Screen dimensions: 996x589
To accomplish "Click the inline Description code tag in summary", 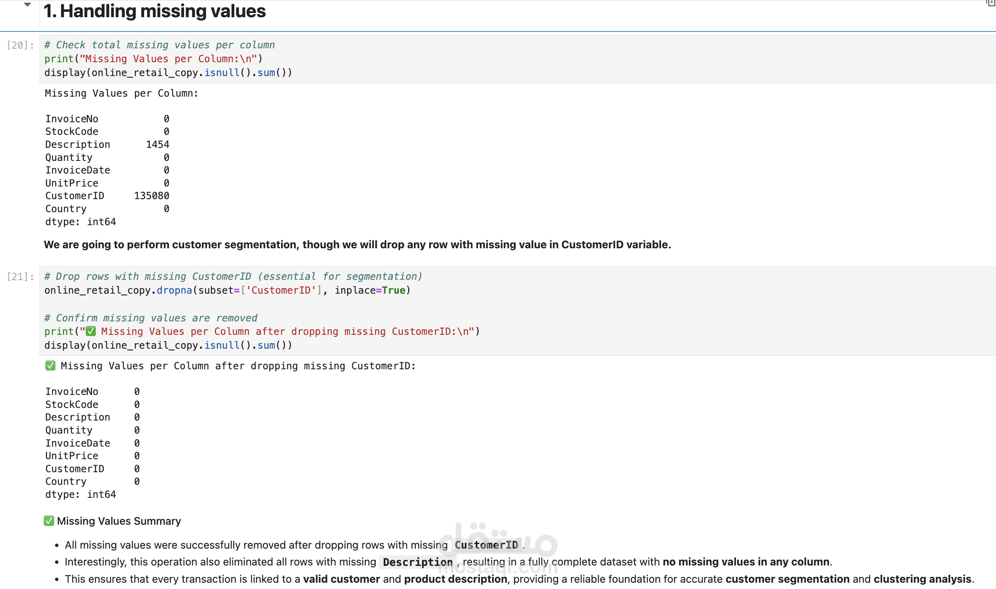I will click(x=417, y=562).
